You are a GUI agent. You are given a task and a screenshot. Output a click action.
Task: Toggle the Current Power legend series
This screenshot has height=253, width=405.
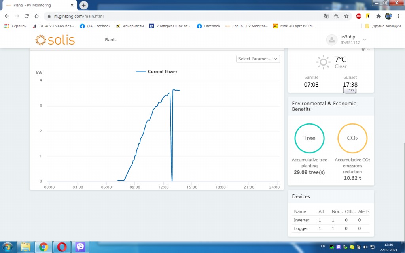tap(157, 72)
